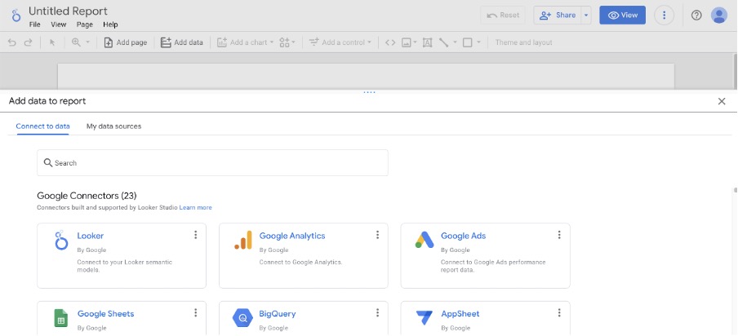This screenshot has width=738, height=336.
Task: Expand the shape tool dropdown arrow
Action: pos(478,42)
